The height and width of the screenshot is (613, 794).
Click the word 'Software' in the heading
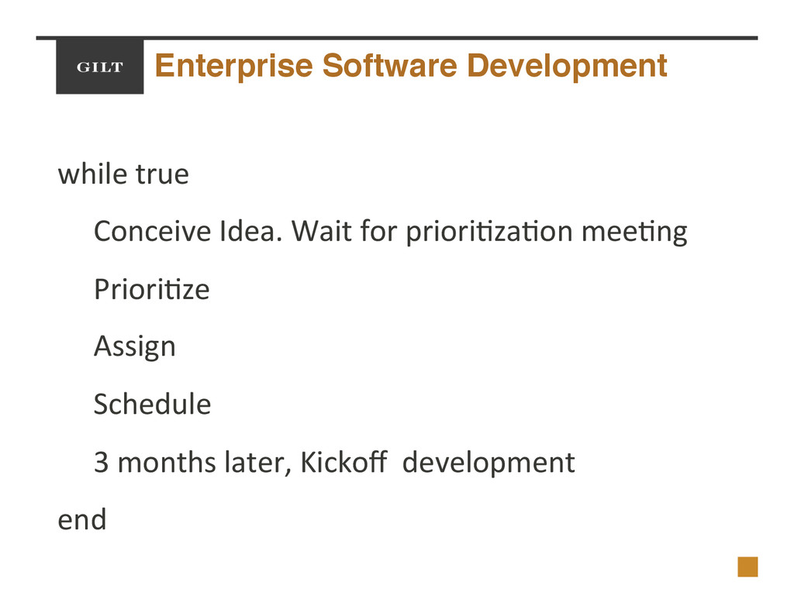tap(389, 65)
